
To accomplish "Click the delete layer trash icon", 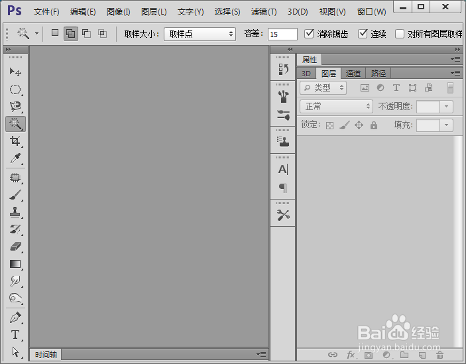I will point(440,355).
